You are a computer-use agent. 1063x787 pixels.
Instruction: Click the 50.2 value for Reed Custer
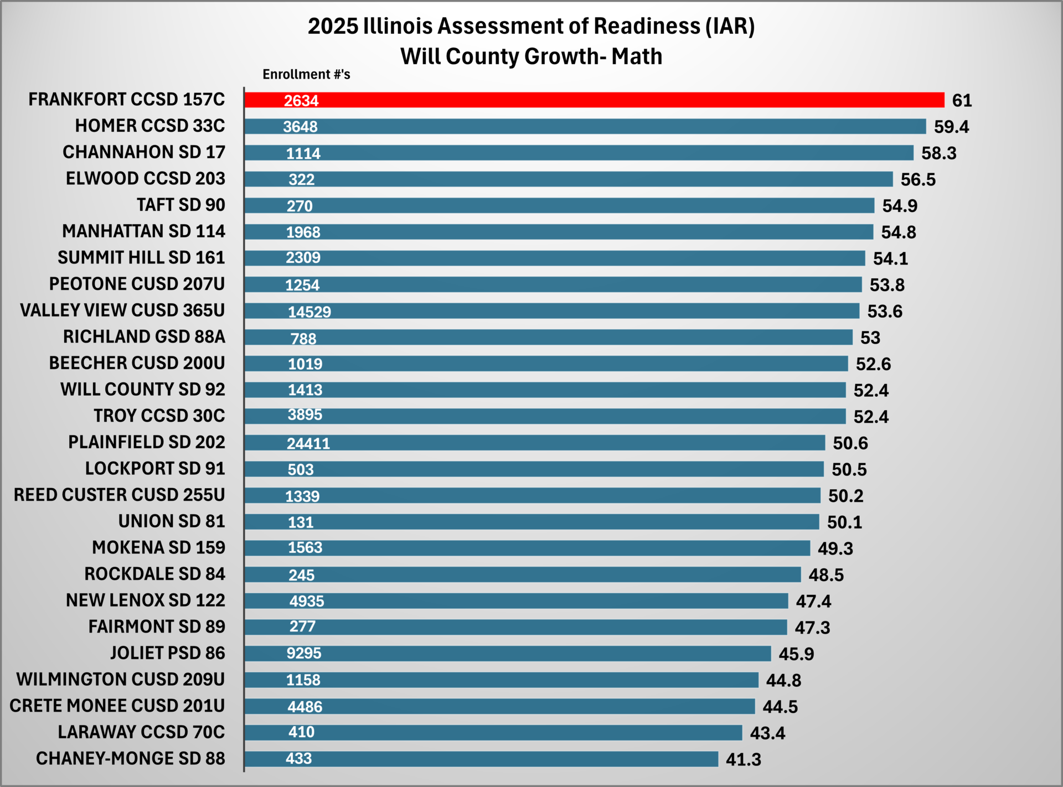coord(846,496)
